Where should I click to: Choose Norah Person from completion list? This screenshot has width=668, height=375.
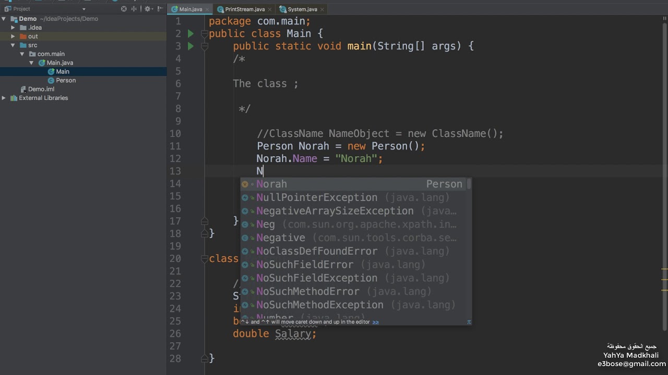point(353,184)
